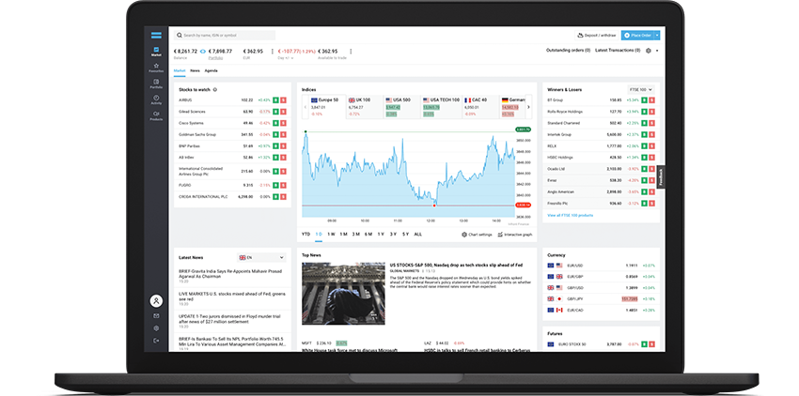This screenshot has height=396, width=799.
Task: Click the Portfolio link under portfolio value
Action: click(x=215, y=58)
